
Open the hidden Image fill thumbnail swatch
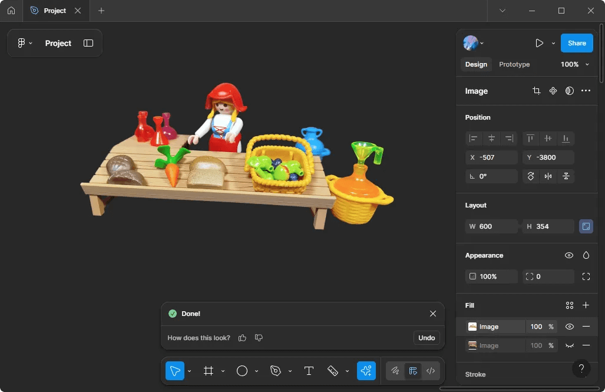[x=472, y=345]
